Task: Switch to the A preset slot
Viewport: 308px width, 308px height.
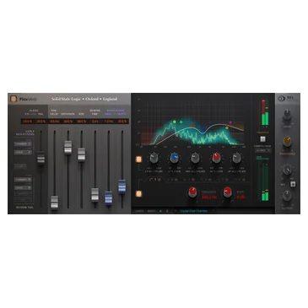Action: (x=160, y=211)
